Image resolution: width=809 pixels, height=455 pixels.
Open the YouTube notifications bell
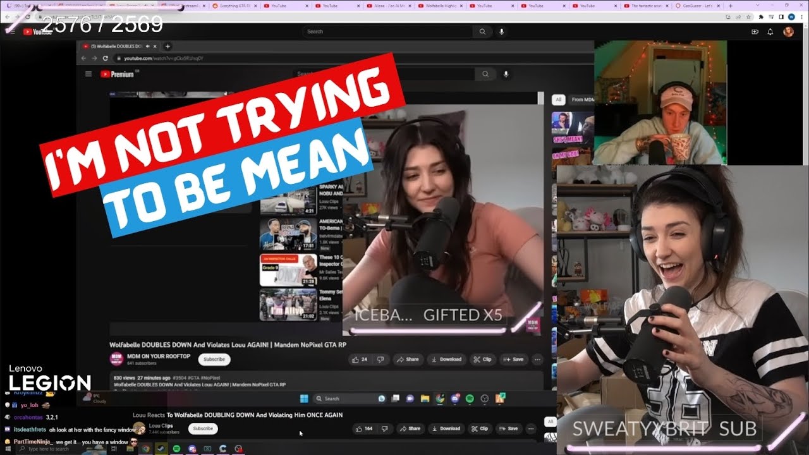click(770, 32)
